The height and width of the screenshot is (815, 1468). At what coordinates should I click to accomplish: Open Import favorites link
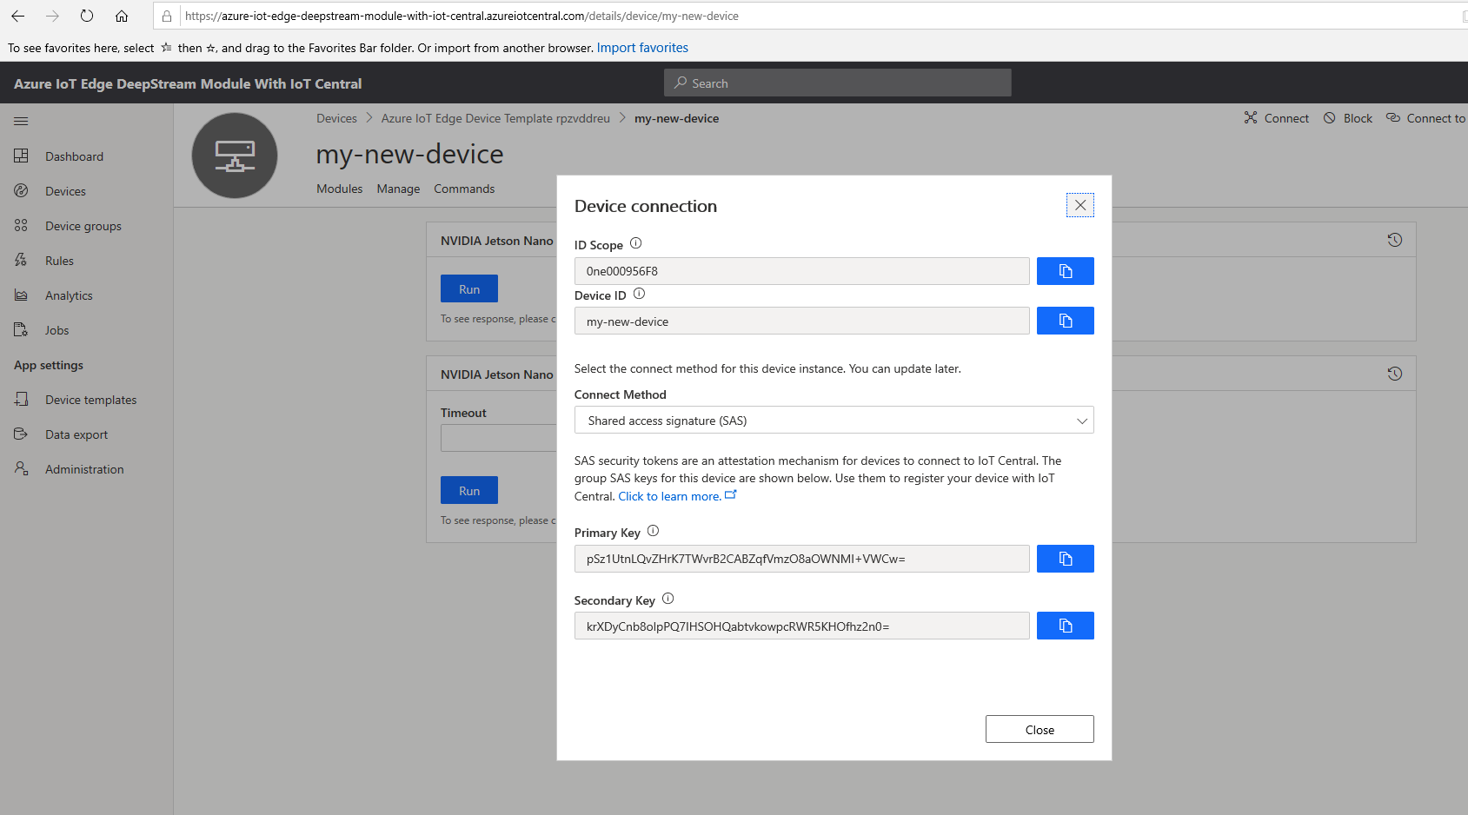coord(642,48)
